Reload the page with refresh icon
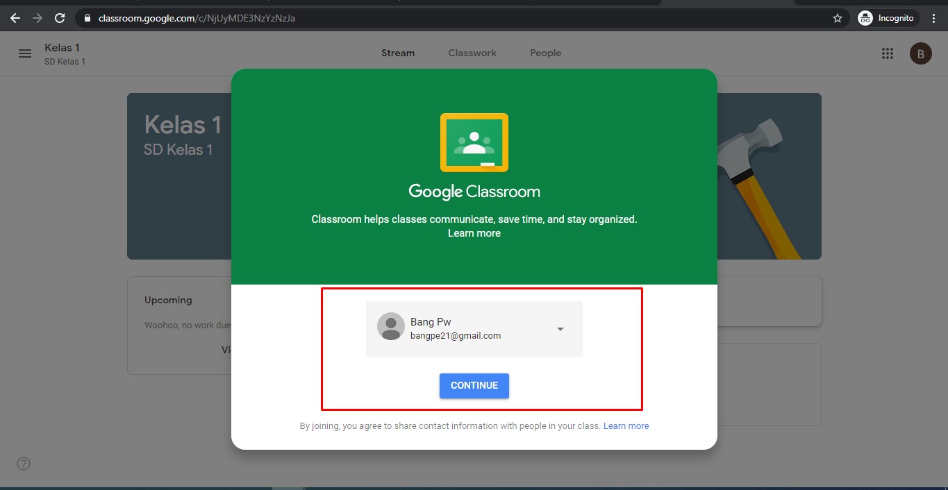Screen dimensions: 948x490 (60, 18)
